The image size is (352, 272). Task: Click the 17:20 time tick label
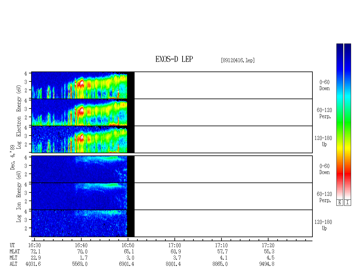point(268,245)
